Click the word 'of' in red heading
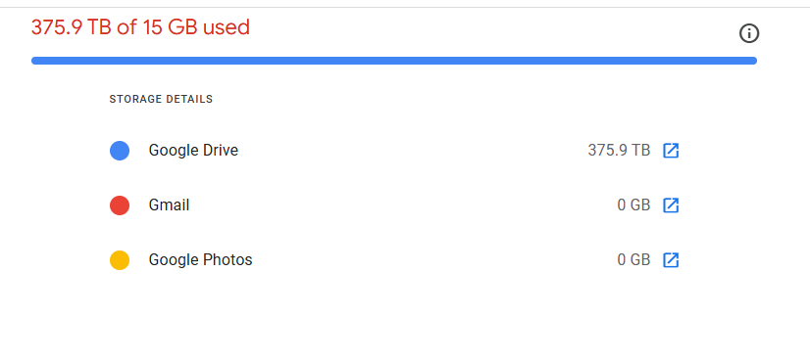810x363 pixels. pyautogui.click(x=126, y=27)
